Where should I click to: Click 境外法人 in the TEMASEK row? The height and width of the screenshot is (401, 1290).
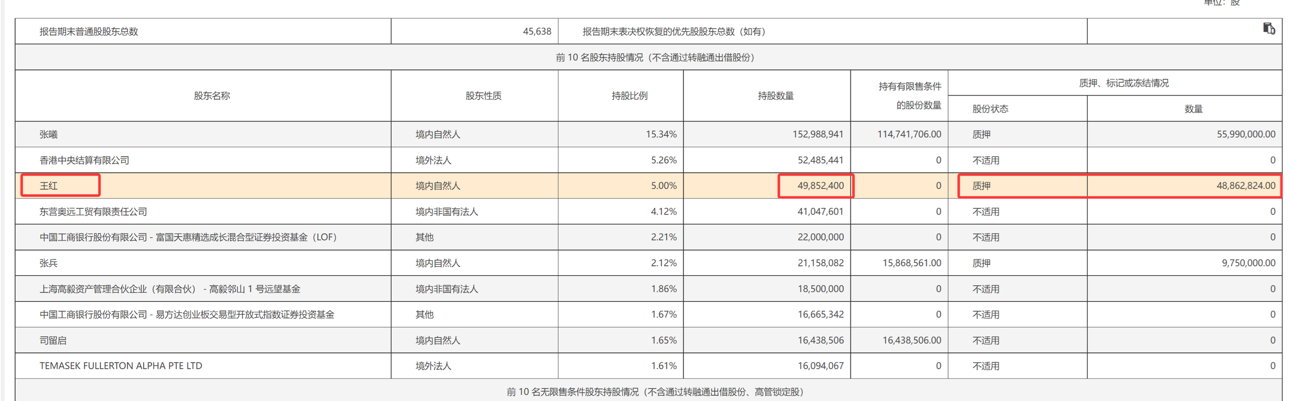[x=433, y=366]
